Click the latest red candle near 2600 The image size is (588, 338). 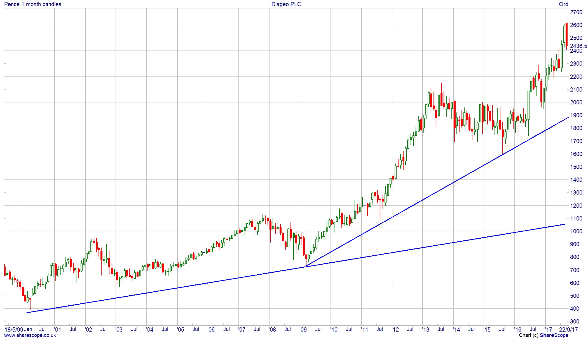[x=566, y=35]
